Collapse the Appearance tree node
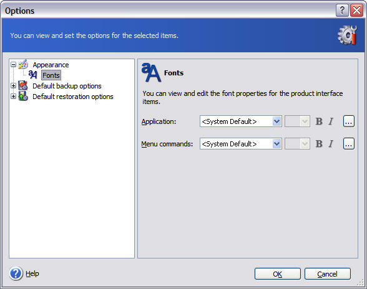 point(14,65)
